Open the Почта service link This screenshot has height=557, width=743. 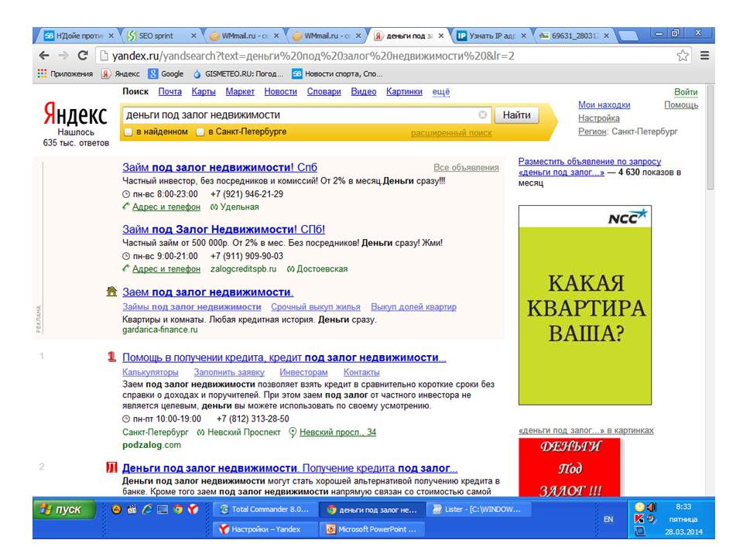(x=170, y=91)
